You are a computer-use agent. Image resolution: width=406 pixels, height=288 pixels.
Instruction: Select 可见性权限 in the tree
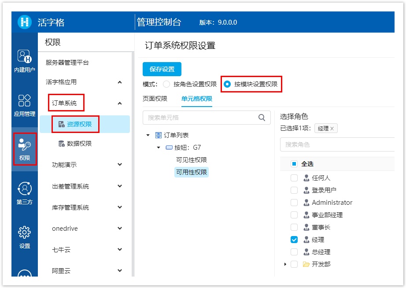click(x=191, y=160)
